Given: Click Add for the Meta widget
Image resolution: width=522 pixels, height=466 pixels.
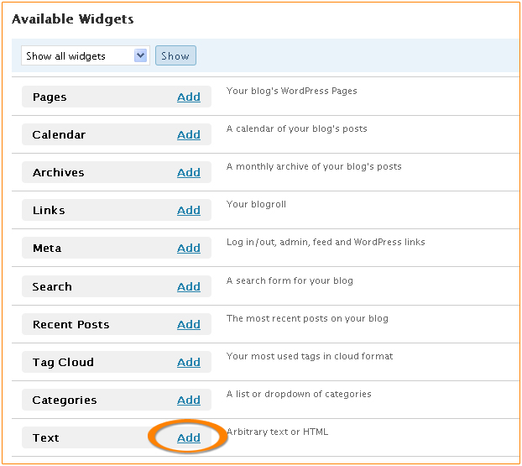Looking at the screenshot, I should 189,248.
